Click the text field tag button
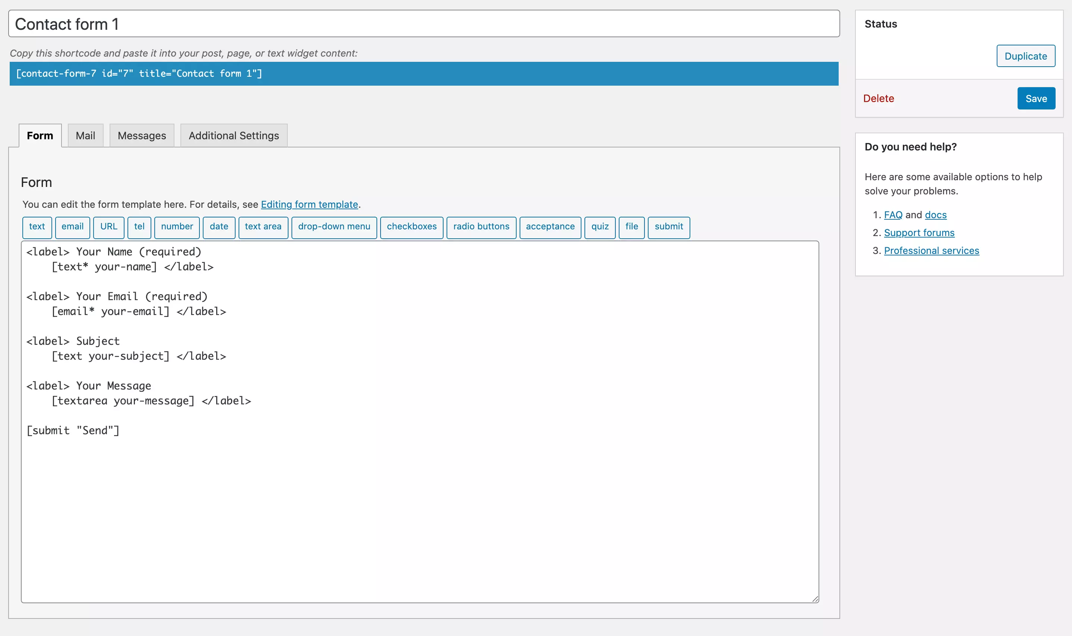 tap(37, 226)
